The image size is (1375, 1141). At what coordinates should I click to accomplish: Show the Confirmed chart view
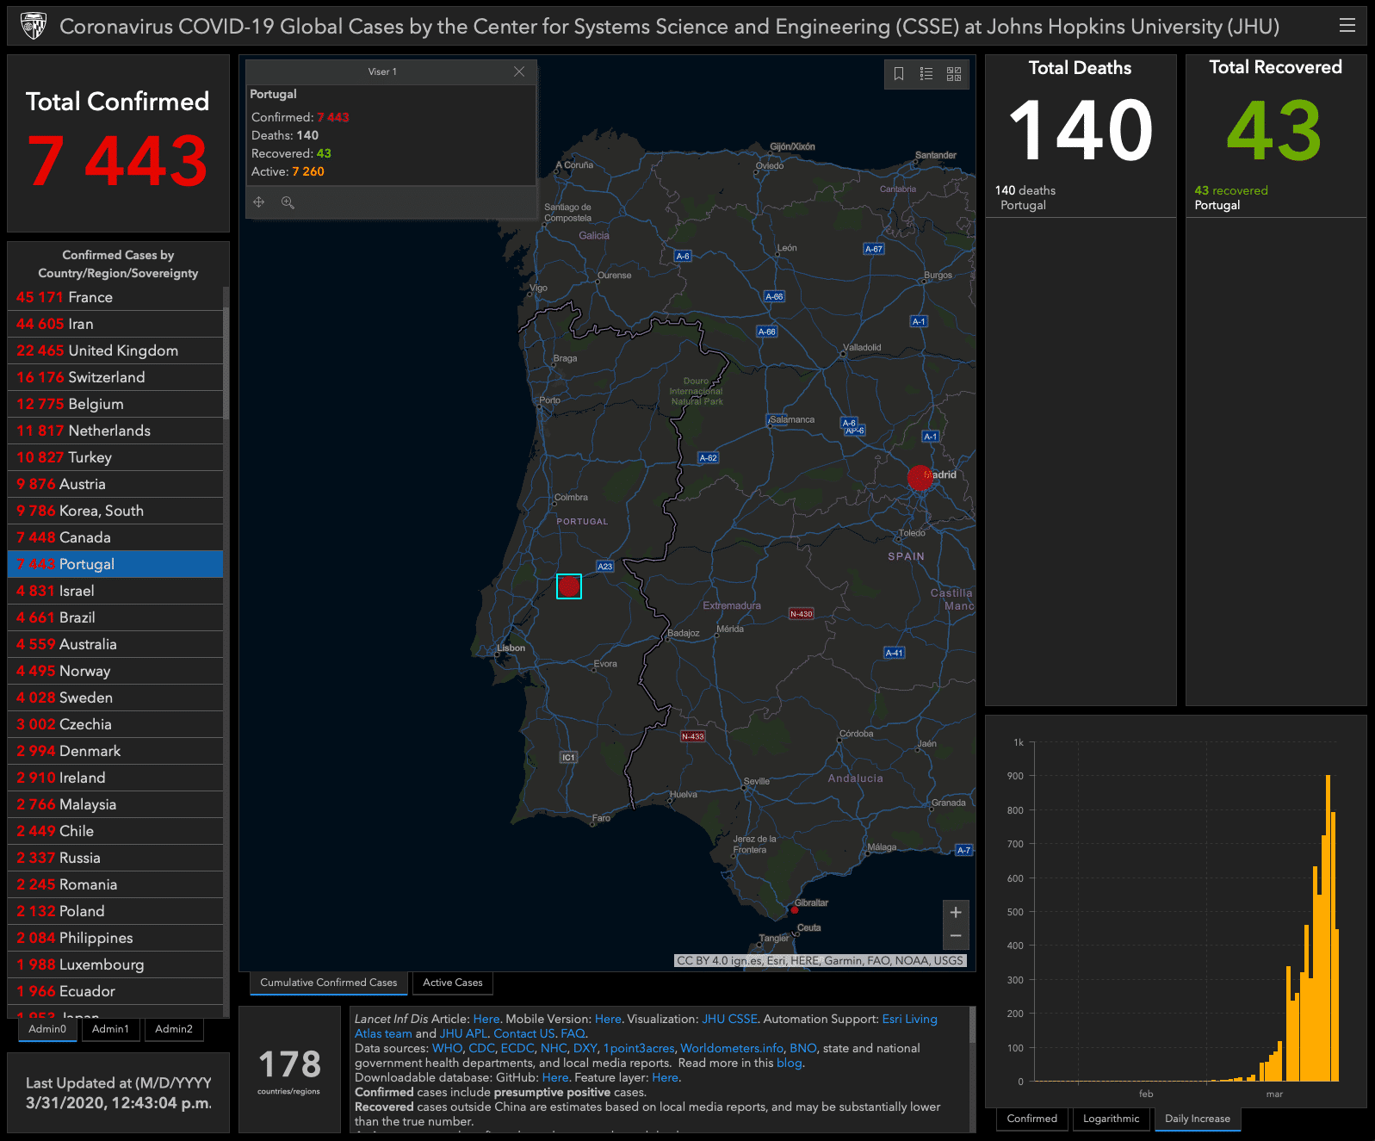(x=1031, y=1119)
